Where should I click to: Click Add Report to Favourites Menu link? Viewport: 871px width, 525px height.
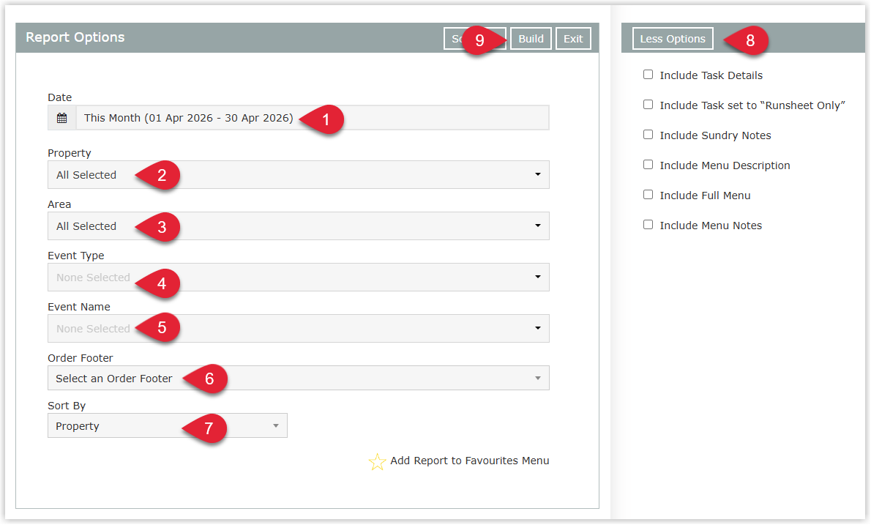pos(469,461)
